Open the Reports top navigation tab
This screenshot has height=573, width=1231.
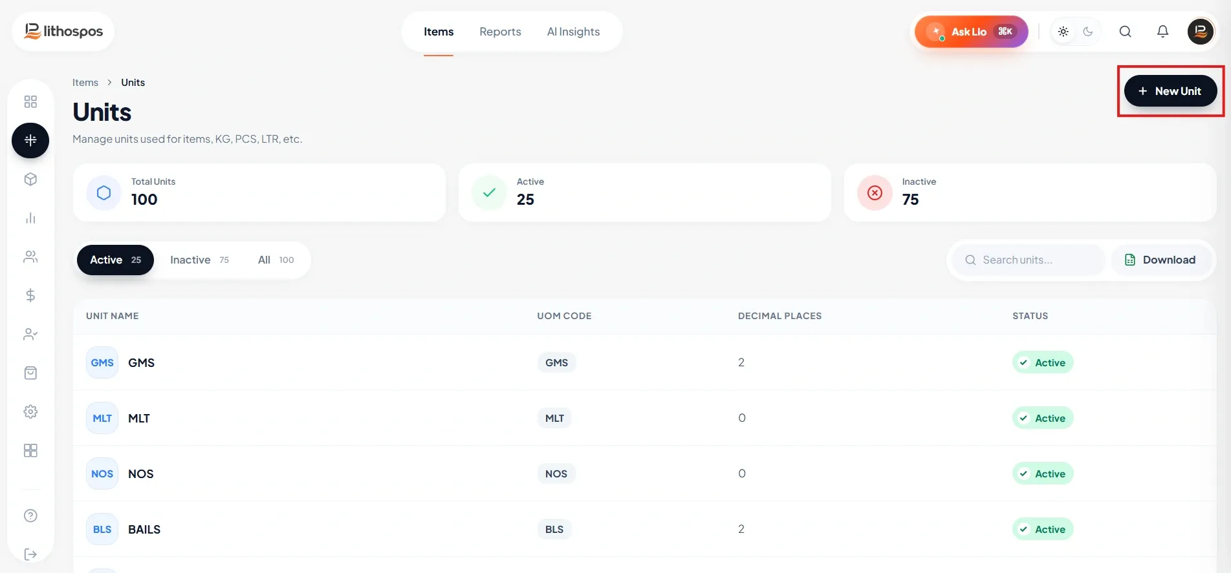(x=500, y=32)
